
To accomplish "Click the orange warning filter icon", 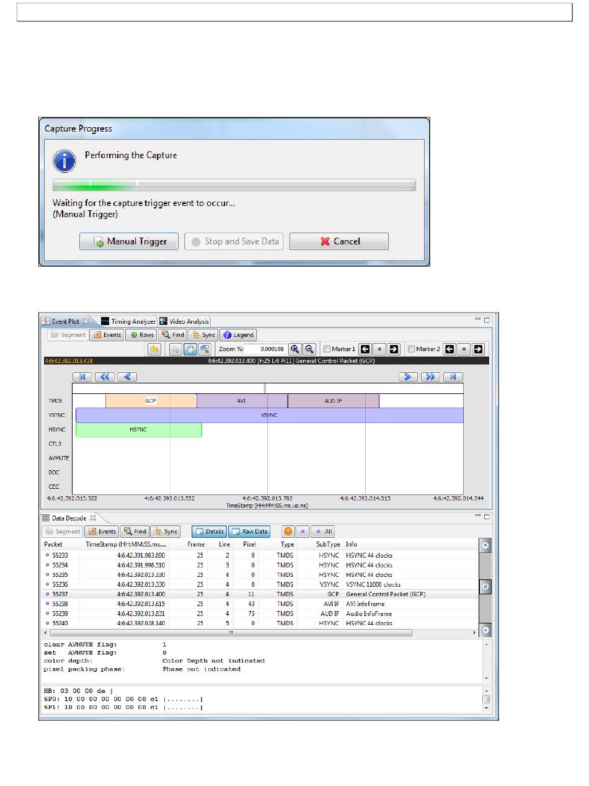I will pyautogui.click(x=288, y=532).
